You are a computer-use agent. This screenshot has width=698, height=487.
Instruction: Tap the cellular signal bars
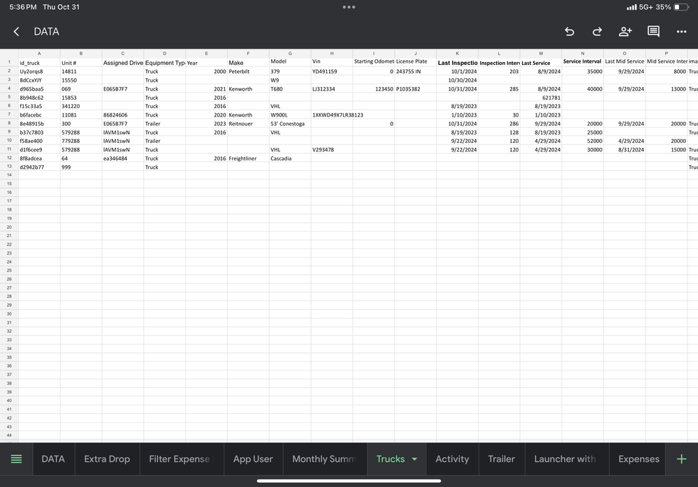click(631, 7)
